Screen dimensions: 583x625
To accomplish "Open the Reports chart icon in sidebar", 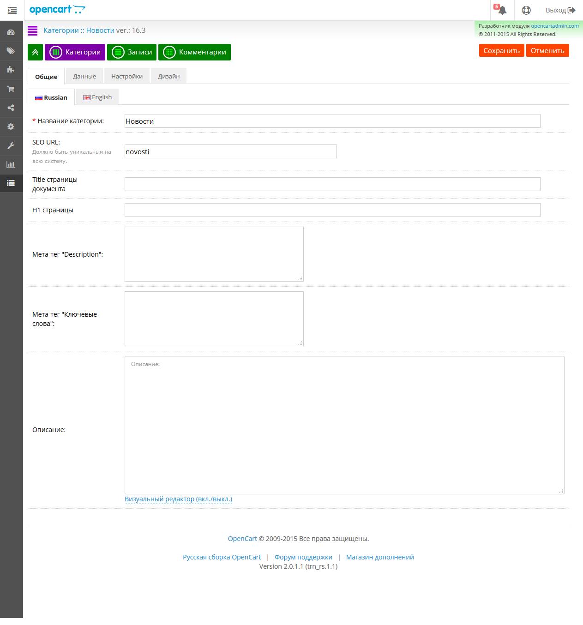I will (11, 164).
